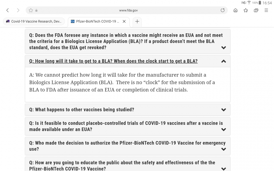Image resolution: width=274 pixels, height=171 pixels.
Task: Reload the page with the refresh icon
Action: tap(222, 10)
